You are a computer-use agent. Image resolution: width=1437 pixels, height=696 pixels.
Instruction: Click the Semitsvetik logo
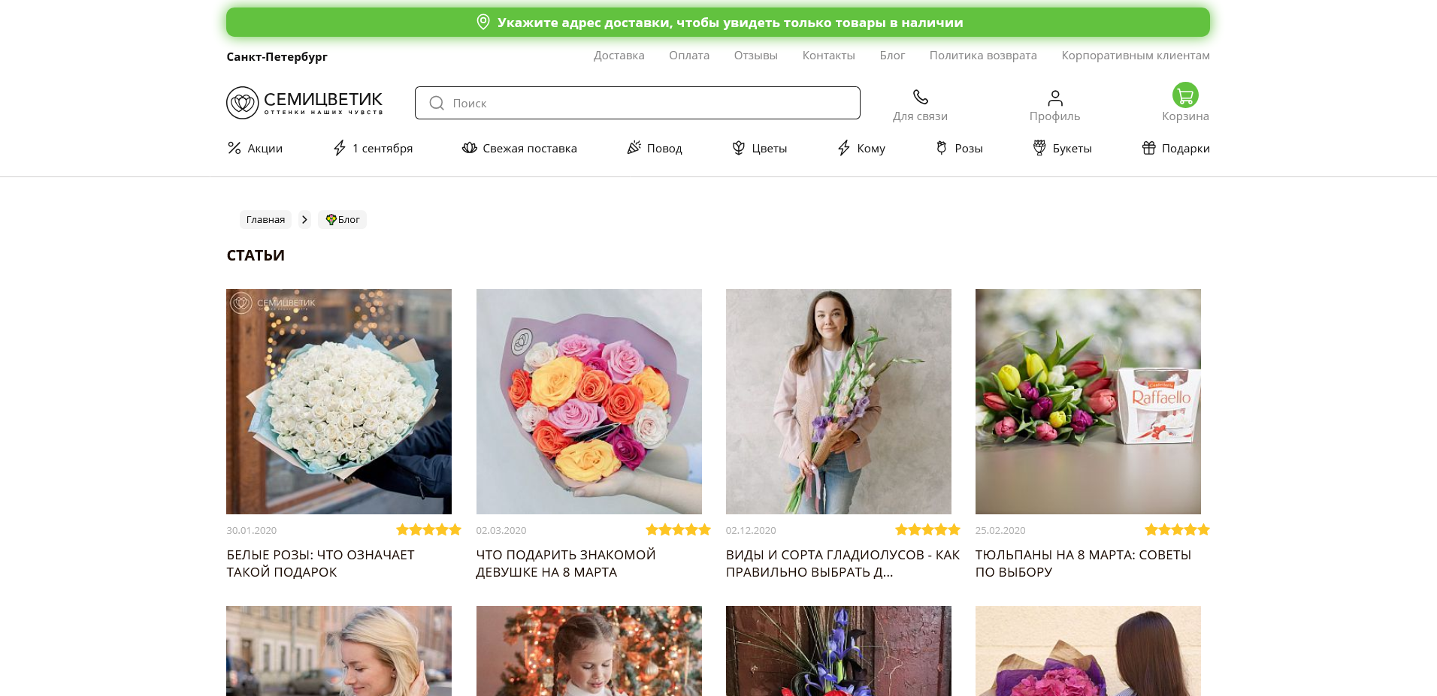tap(304, 103)
